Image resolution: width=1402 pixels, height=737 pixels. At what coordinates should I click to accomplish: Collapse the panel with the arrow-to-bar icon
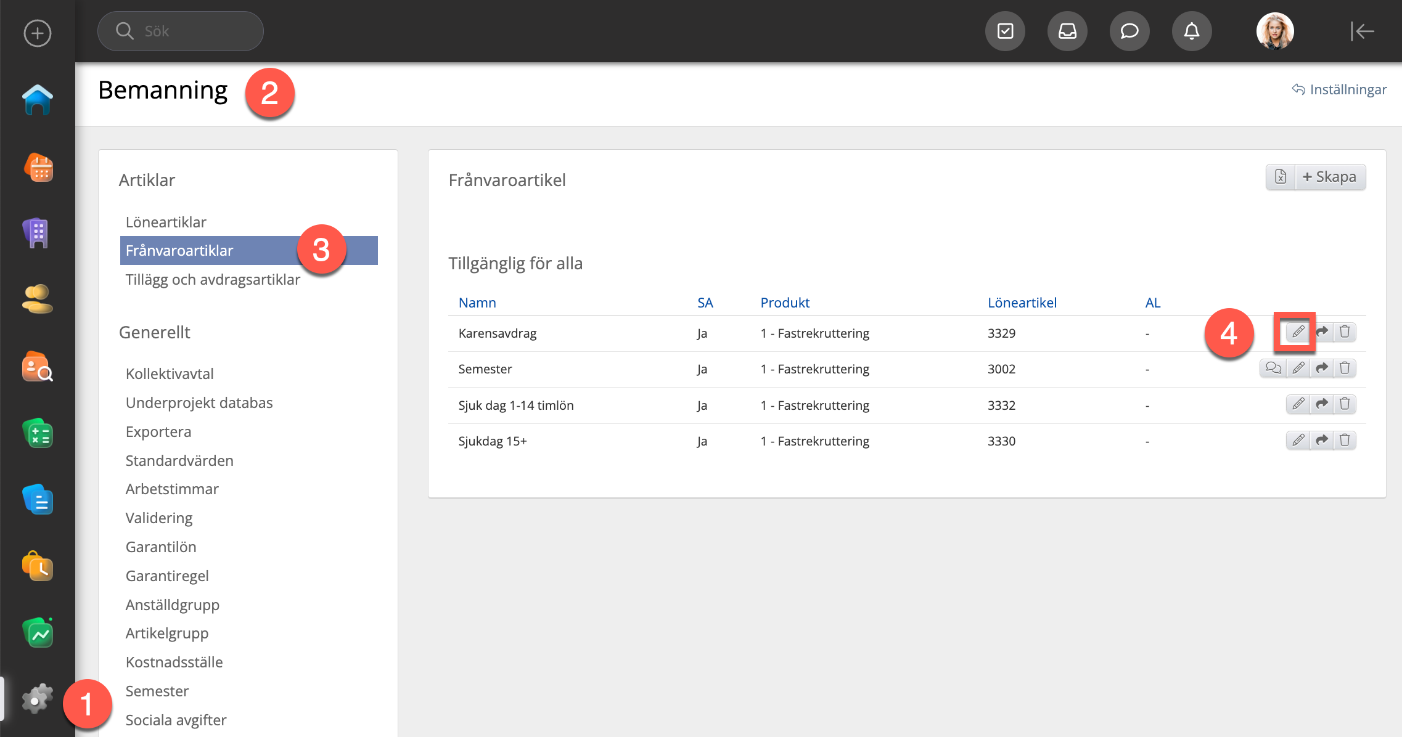click(1361, 31)
